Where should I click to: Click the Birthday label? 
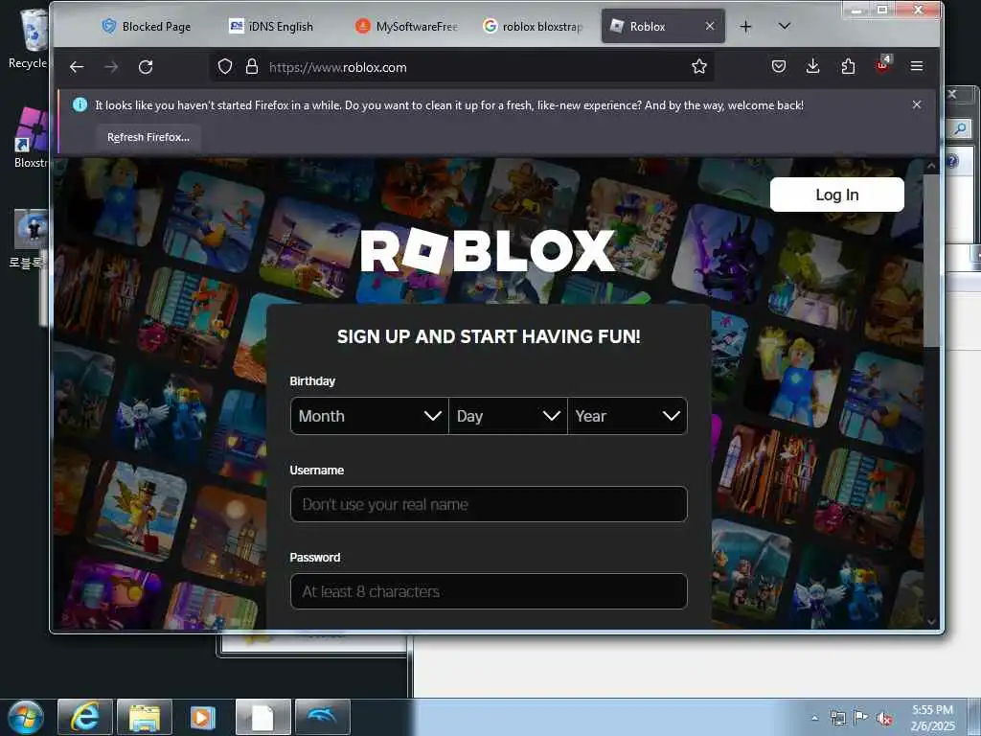click(x=312, y=380)
